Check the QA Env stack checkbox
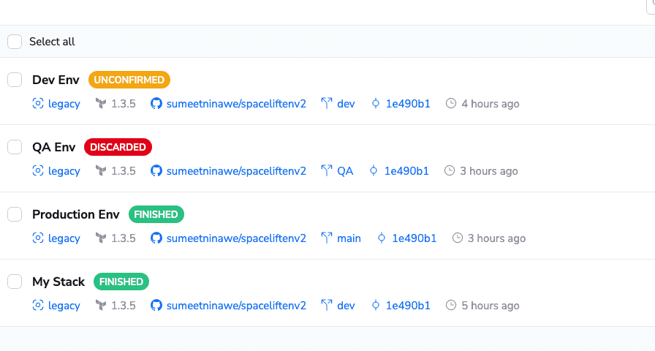This screenshot has width=655, height=351. click(15, 147)
